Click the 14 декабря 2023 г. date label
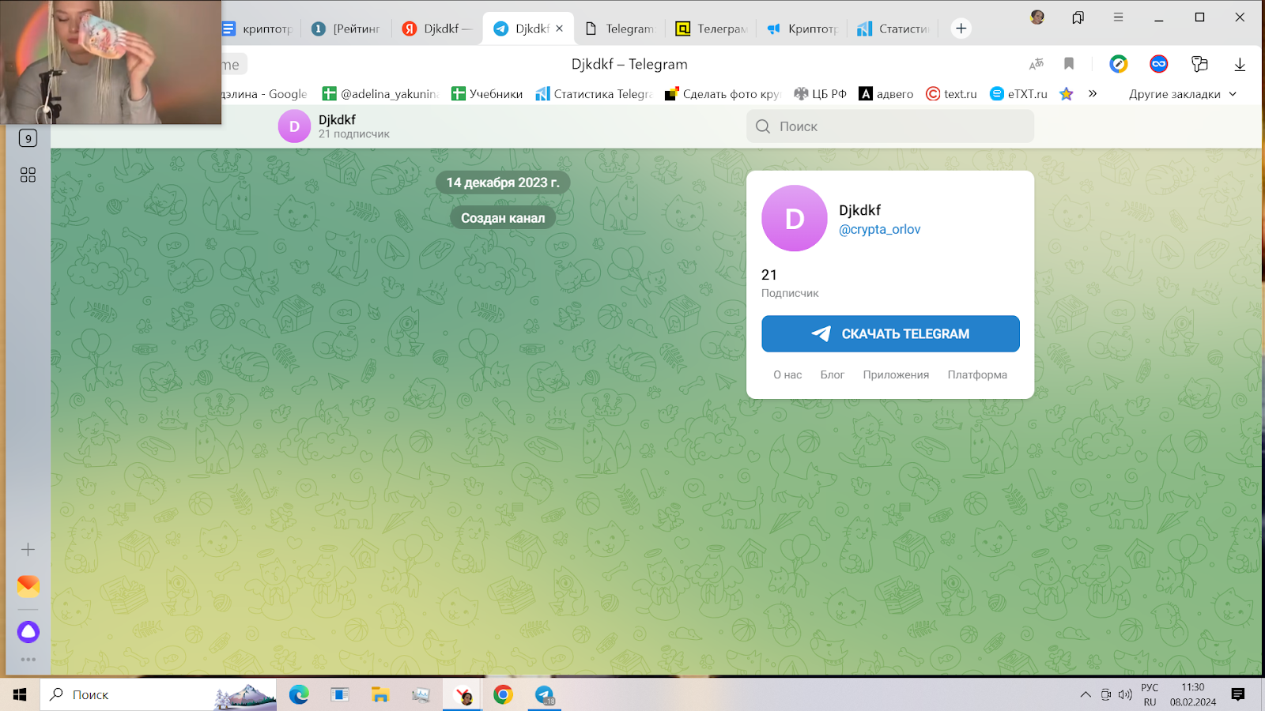 [x=503, y=182]
